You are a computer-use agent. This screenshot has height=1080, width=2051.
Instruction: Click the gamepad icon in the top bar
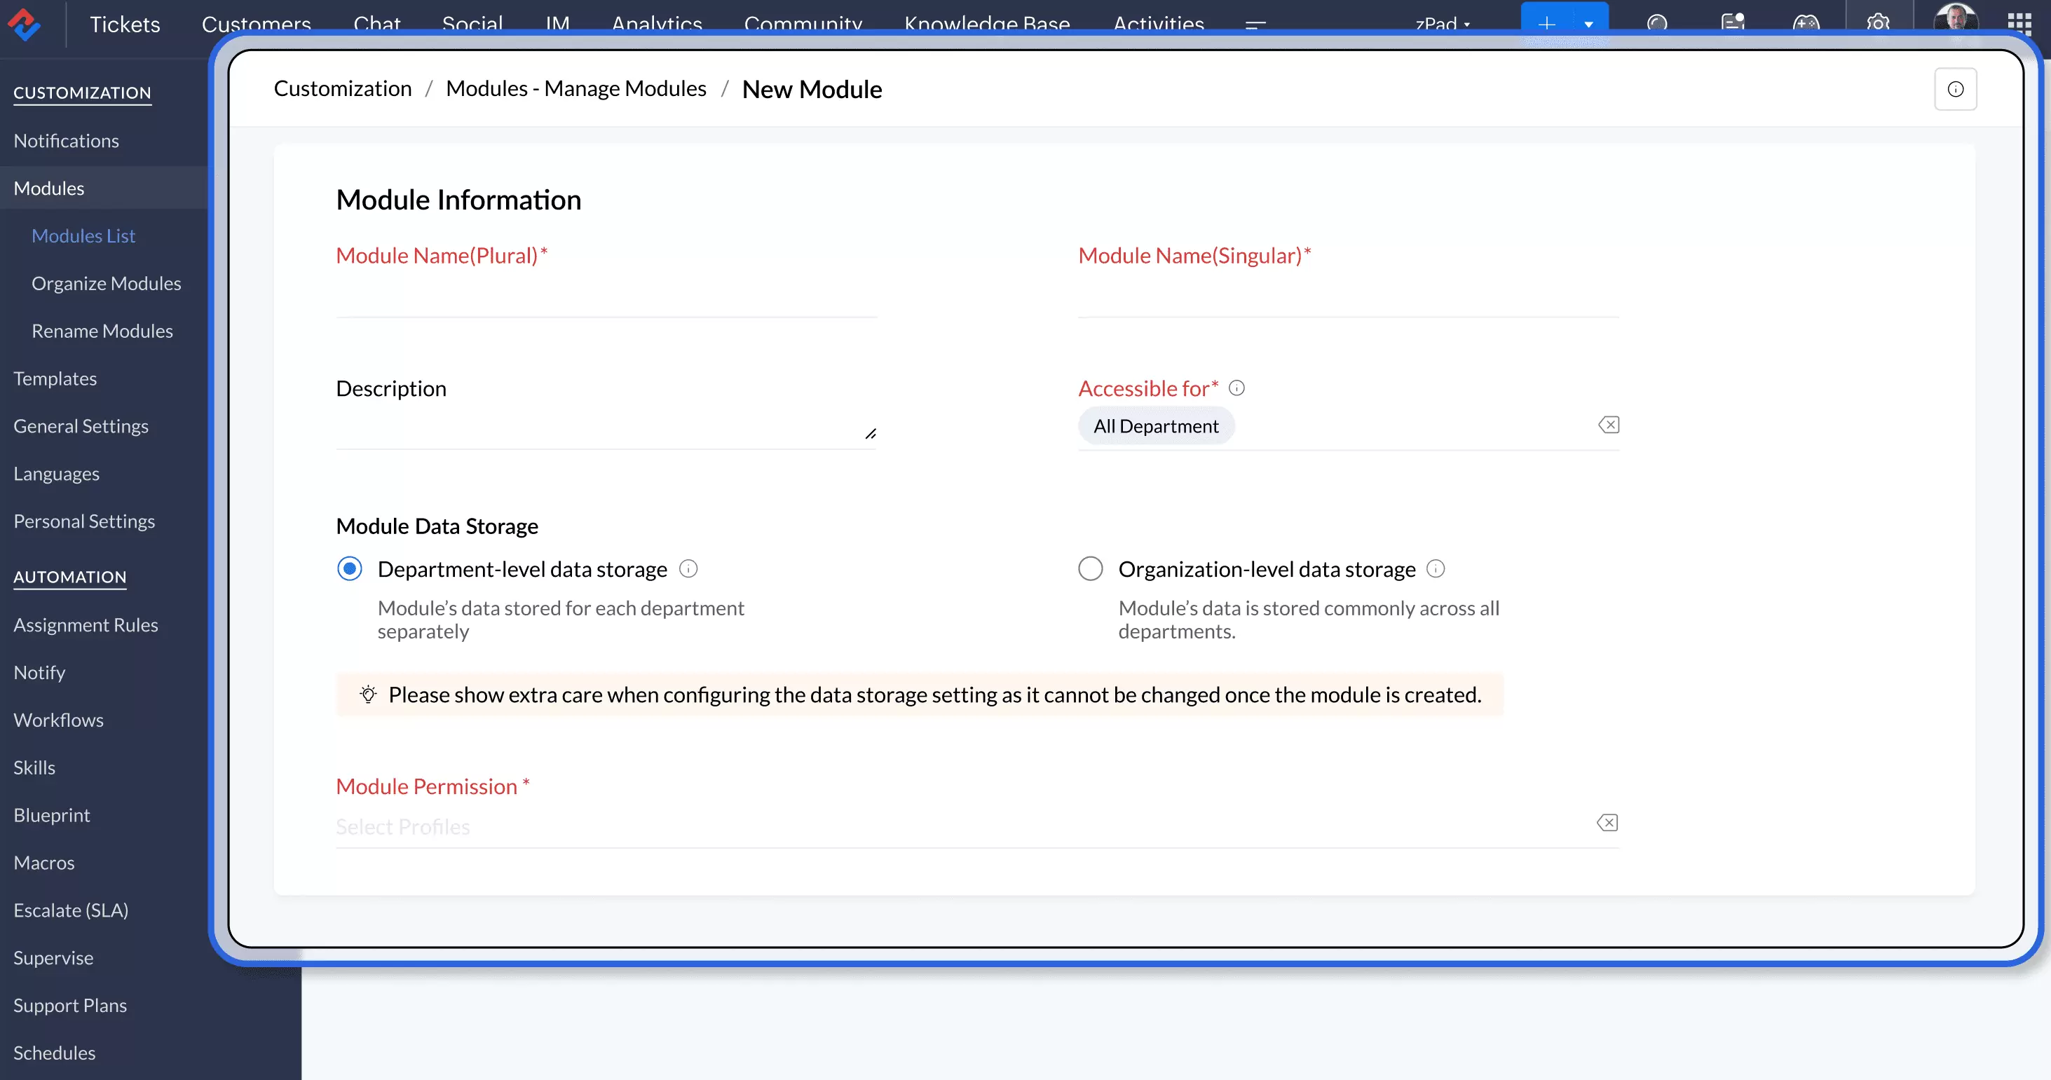tap(1805, 23)
